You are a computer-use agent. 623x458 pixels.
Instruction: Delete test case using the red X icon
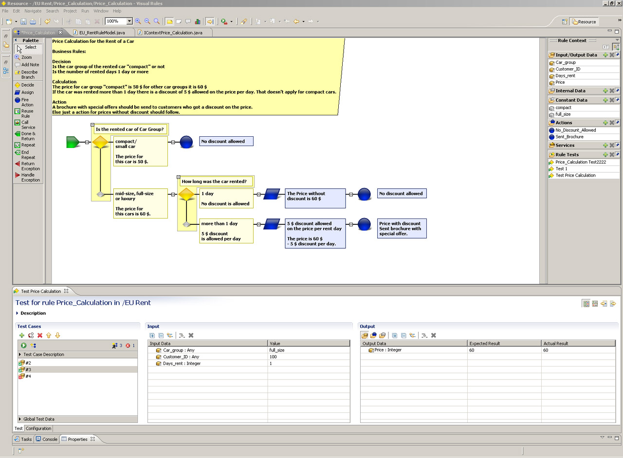pyautogui.click(x=40, y=335)
